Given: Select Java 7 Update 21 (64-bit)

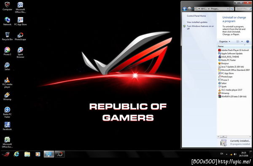Looking at the screenshot, I should [x=231, y=67].
